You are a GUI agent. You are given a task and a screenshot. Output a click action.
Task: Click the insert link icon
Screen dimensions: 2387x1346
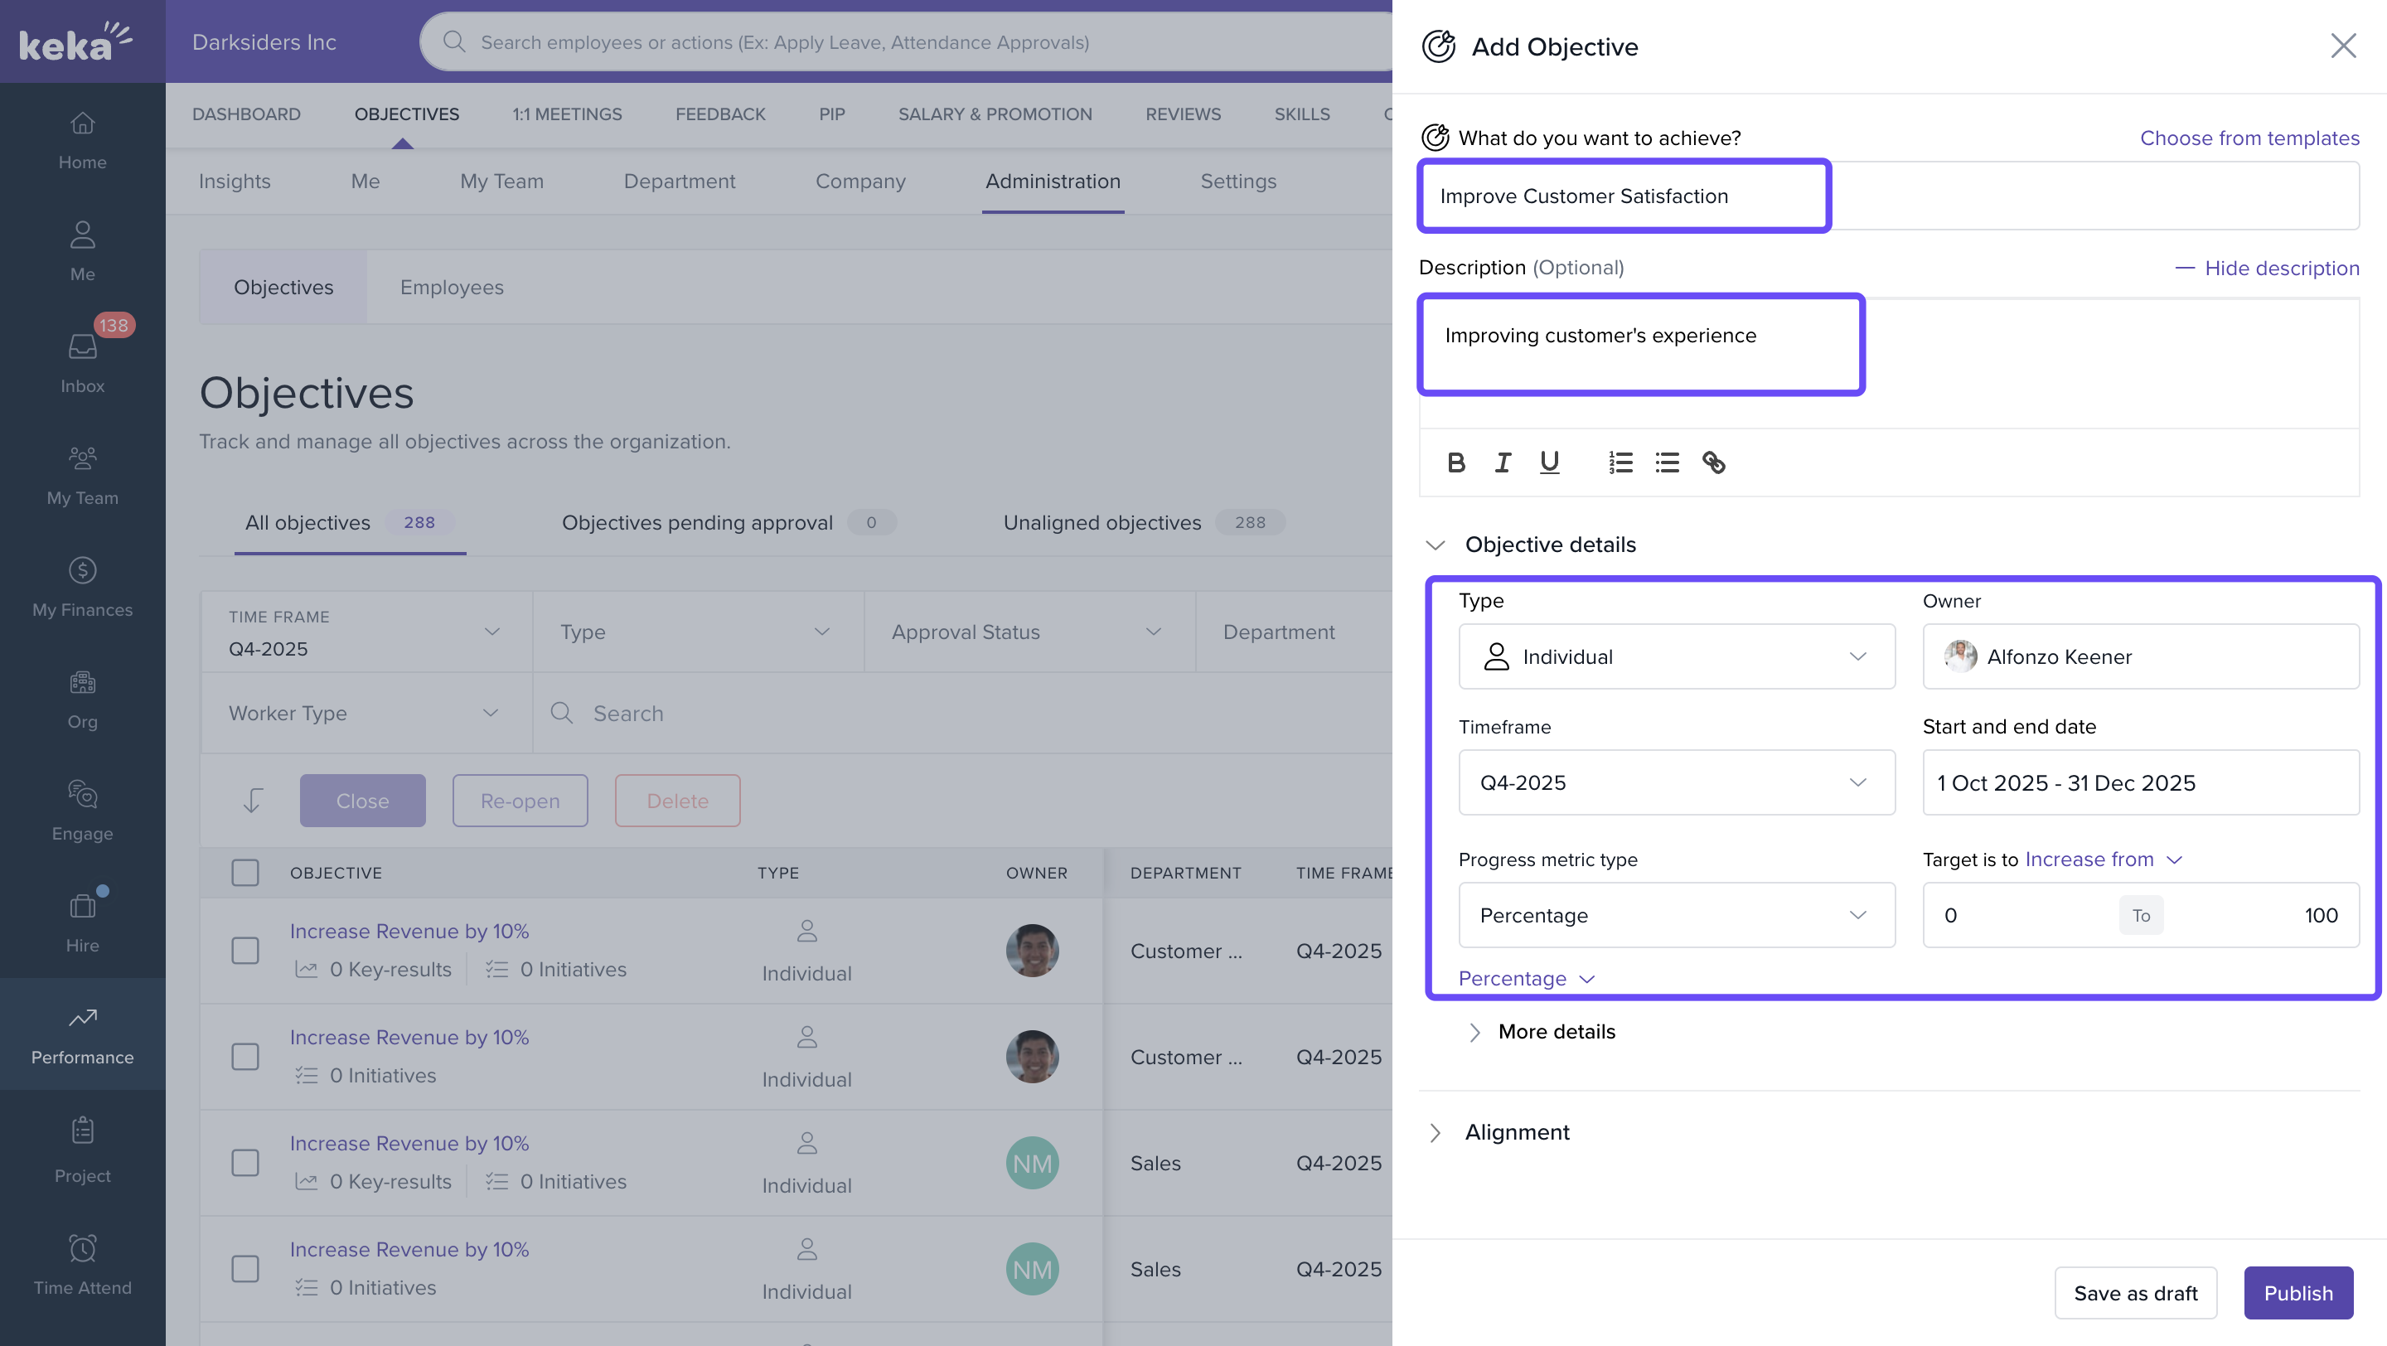coord(1713,462)
